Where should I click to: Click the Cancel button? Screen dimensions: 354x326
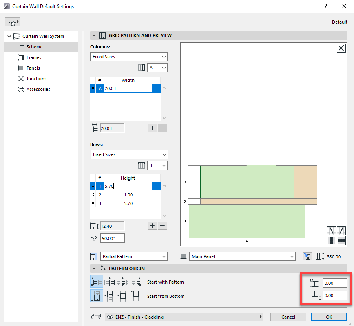pyautogui.click(x=288, y=317)
